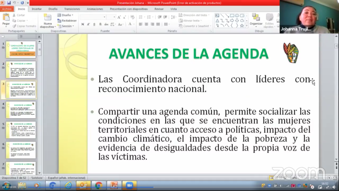339x191 pixels.
Task: Open the font size combo box
Action: pyautogui.click(x=111, y=17)
